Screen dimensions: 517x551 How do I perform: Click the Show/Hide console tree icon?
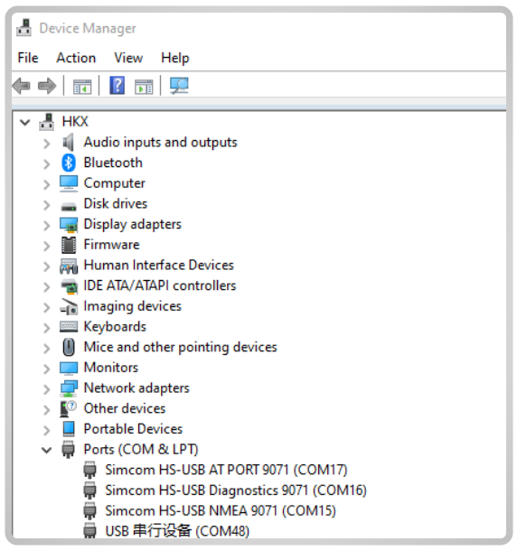coord(82,87)
